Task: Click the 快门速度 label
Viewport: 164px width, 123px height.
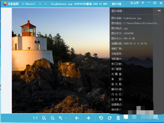Action: point(117,69)
